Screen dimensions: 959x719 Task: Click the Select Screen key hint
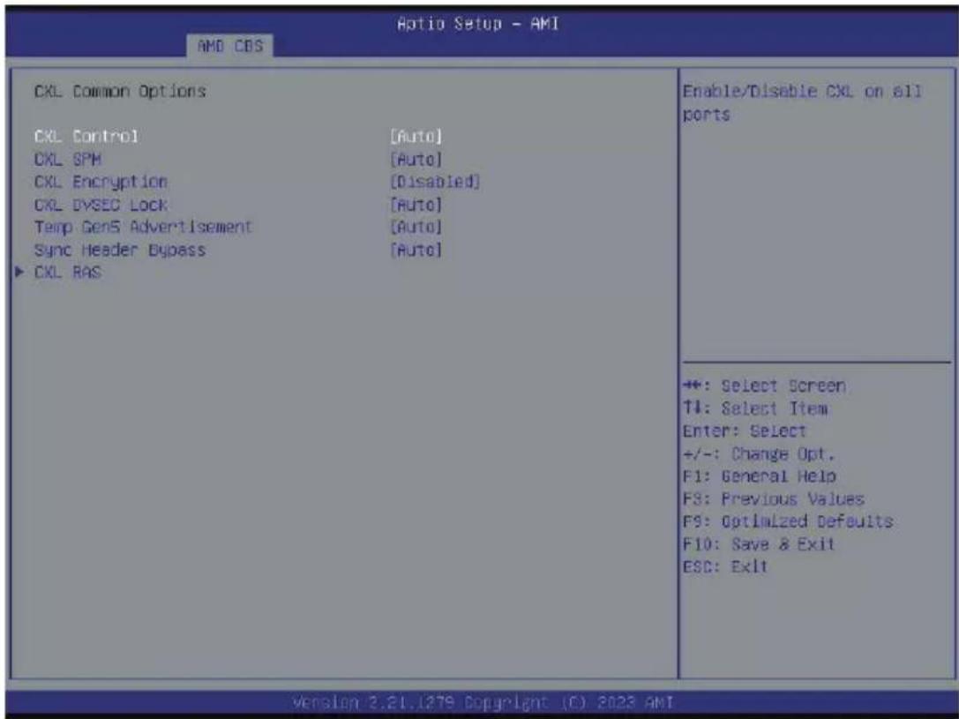(x=764, y=386)
